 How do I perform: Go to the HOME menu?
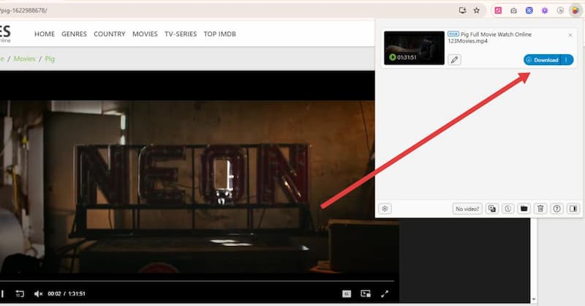pyautogui.click(x=45, y=34)
